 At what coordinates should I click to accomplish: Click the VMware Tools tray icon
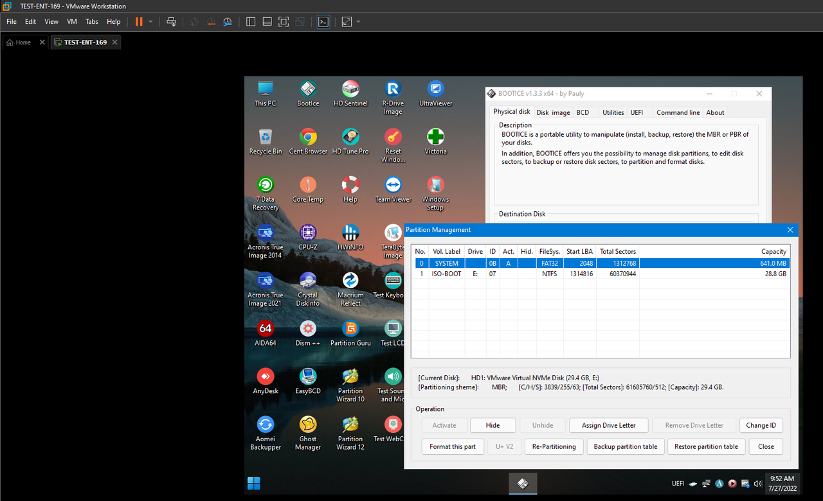point(745,484)
